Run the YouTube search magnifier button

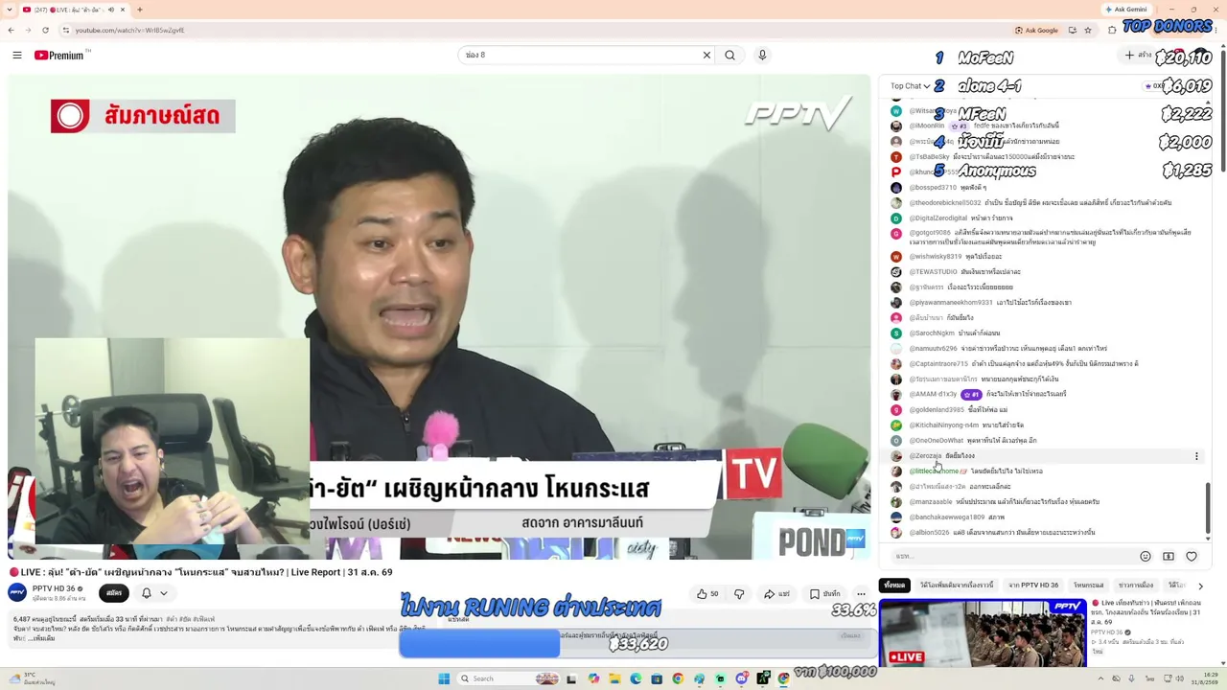point(729,56)
